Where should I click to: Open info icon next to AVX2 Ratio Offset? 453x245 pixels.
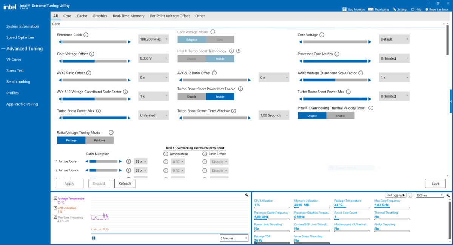[x=89, y=73]
